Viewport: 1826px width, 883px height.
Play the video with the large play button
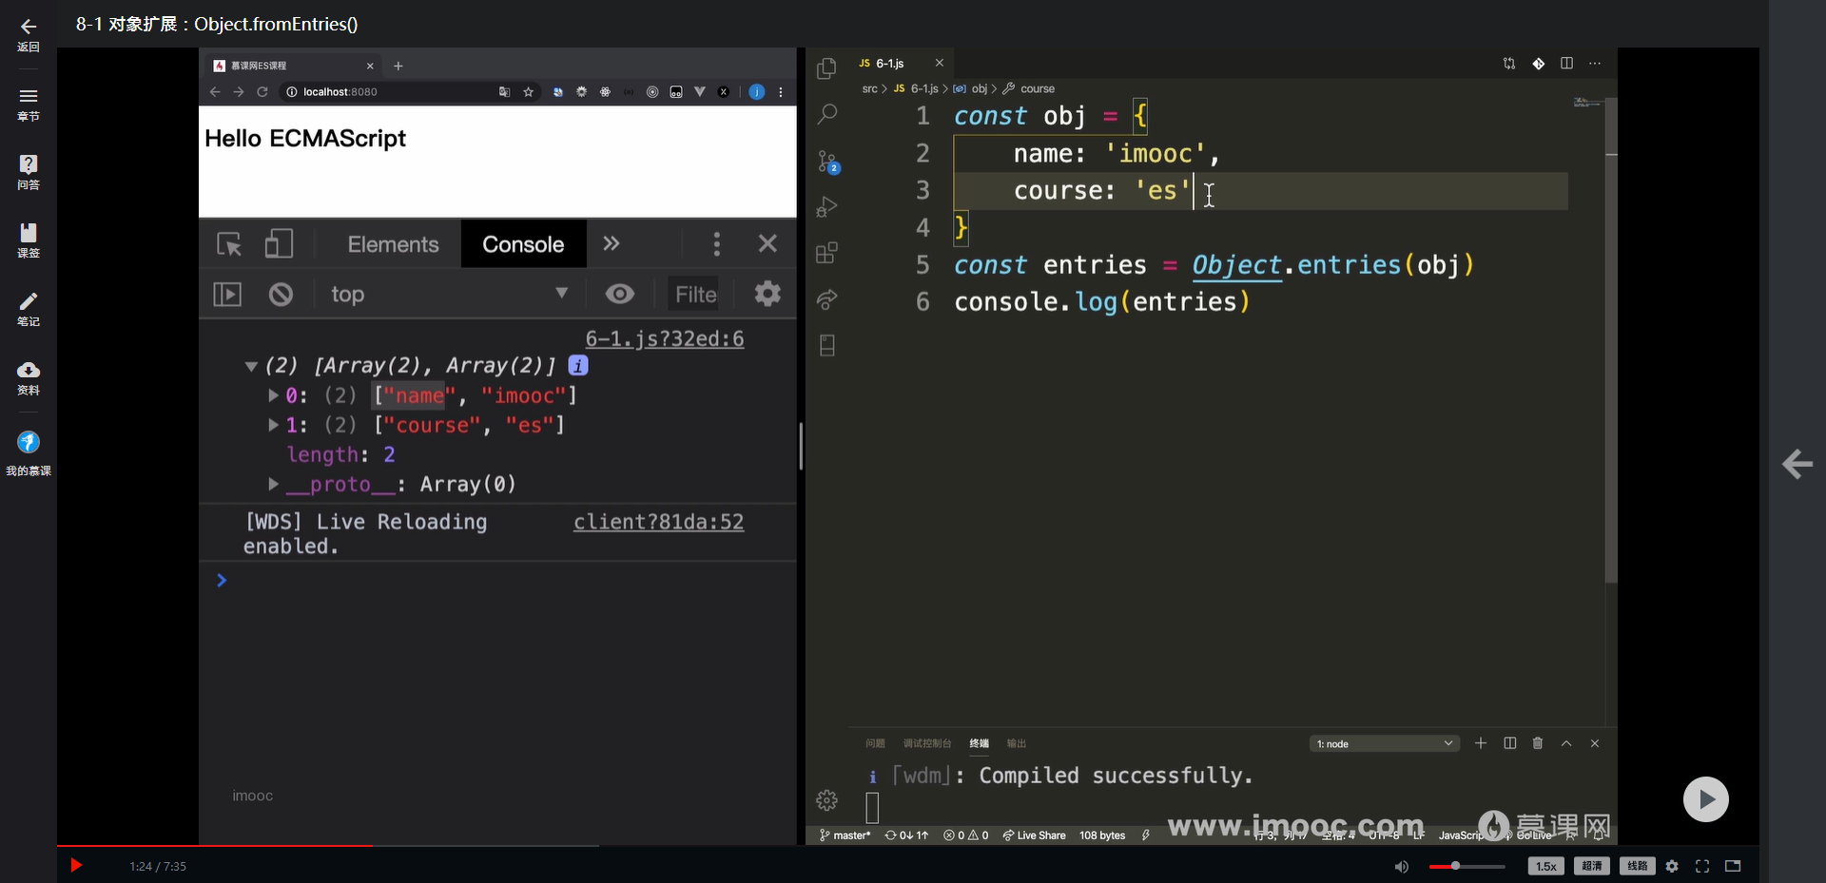pyautogui.click(x=1706, y=799)
